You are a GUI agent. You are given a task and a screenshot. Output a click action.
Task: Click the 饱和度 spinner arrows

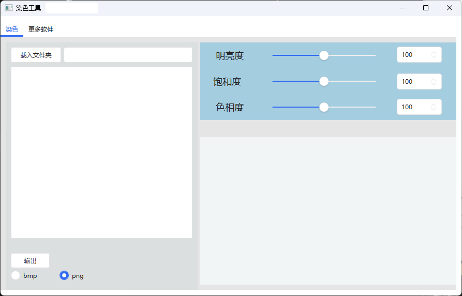(434, 81)
